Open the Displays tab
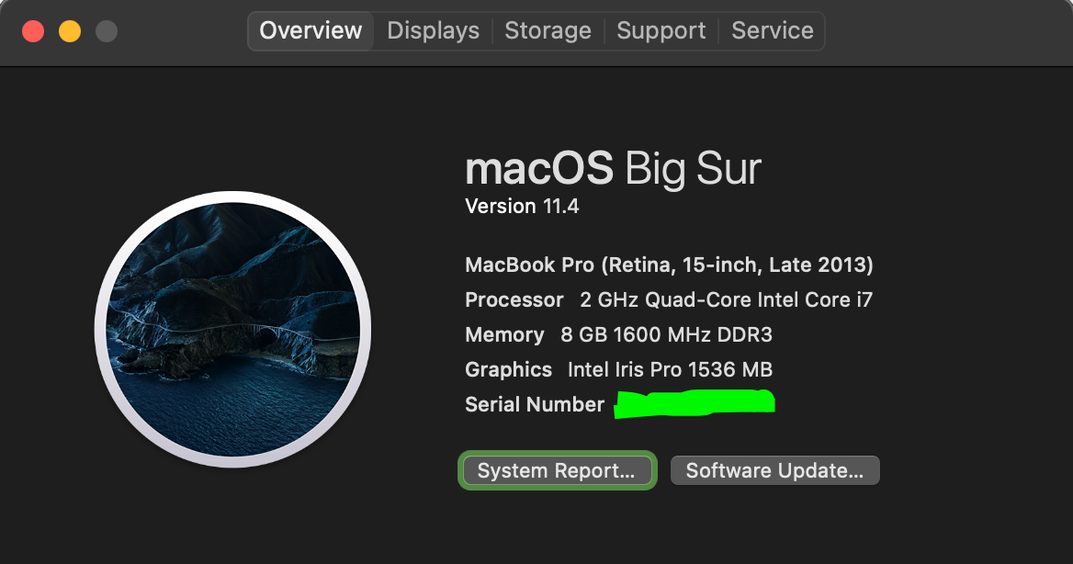The width and height of the screenshot is (1073, 564). 434,31
